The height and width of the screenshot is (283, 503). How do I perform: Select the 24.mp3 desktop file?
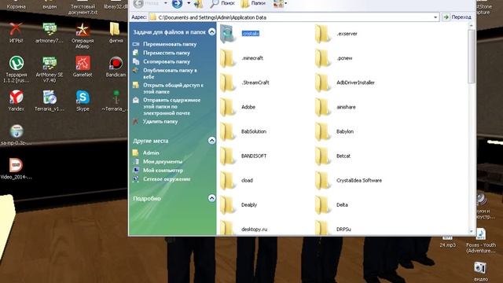click(447, 241)
